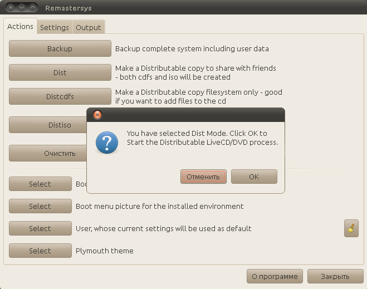Open the О программе about button

pos(275,276)
